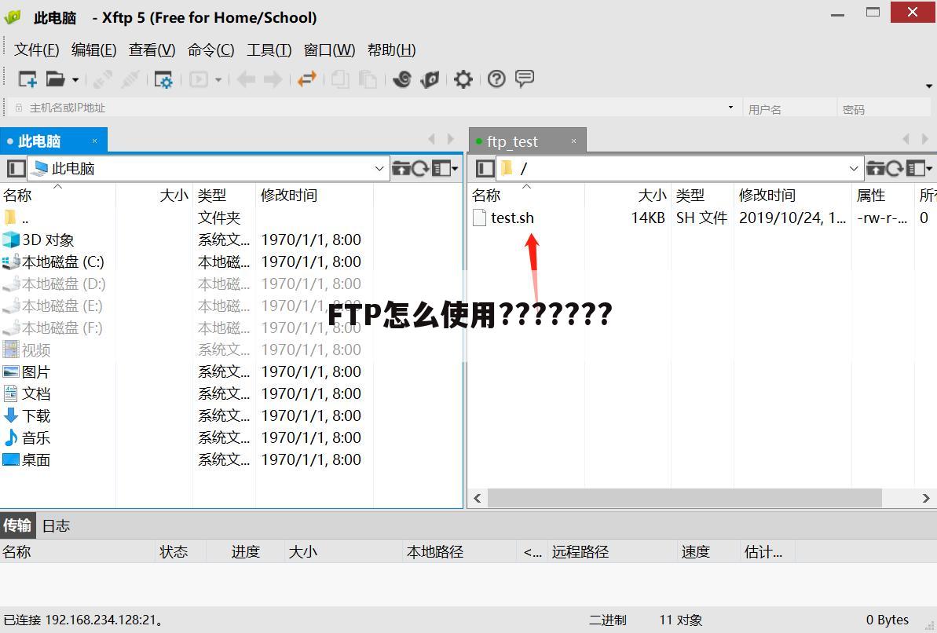Sort local files by 大小 column

tap(154, 195)
